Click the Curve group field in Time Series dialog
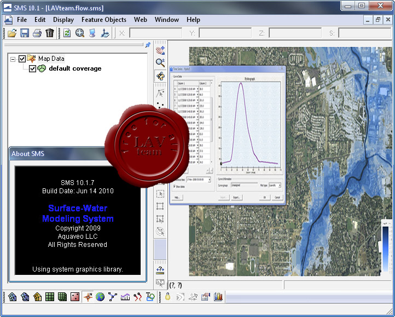Viewport: 395px width, 317px height. pyautogui.click(x=244, y=185)
